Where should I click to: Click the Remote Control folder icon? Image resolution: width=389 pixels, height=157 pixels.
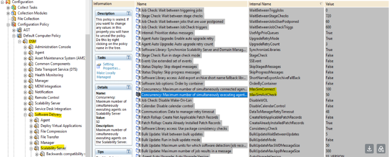pos(31,98)
